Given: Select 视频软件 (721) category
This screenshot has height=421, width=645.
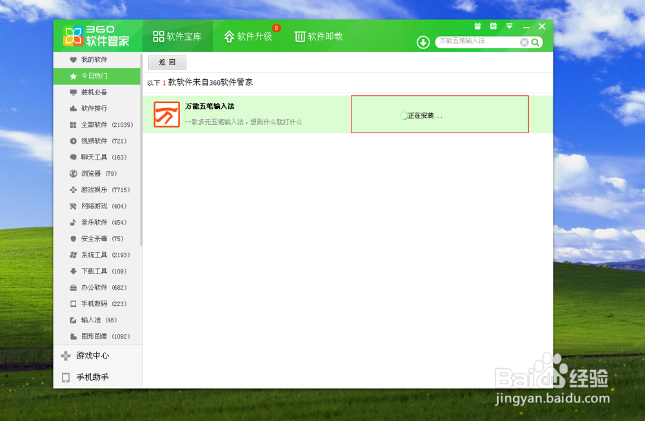Looking at the screenshot, I should (x=97, y=141).
